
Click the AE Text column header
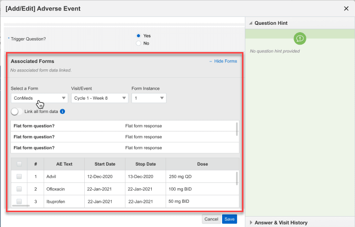(64, 164)
